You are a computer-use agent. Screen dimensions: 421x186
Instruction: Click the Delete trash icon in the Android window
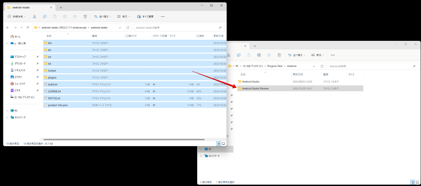(279, 55)
